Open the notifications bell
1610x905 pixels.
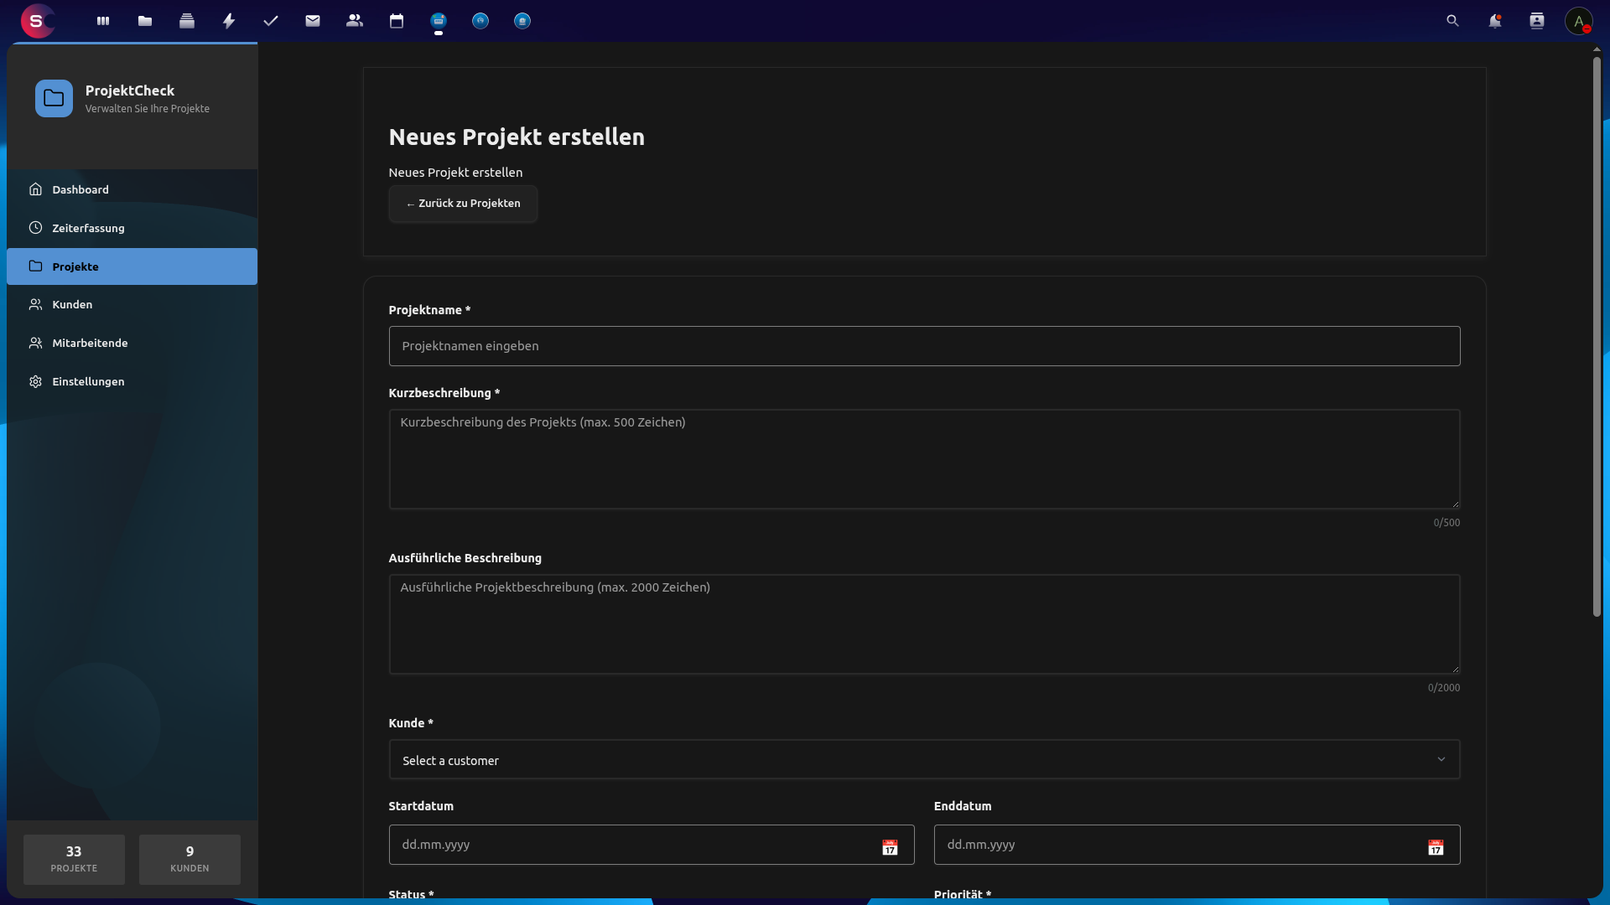tap(1495, 21)
